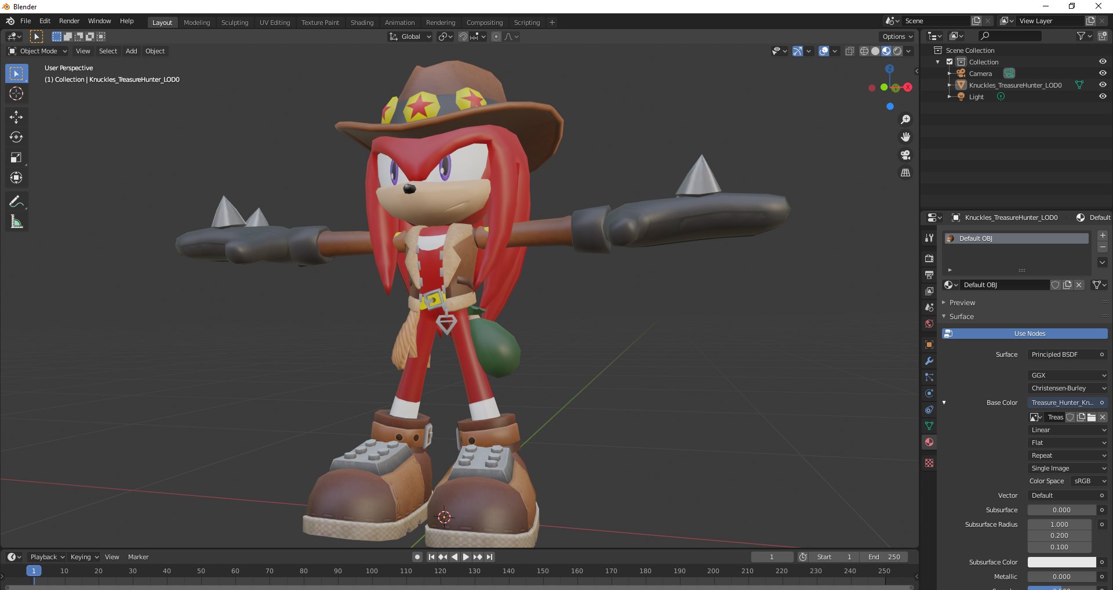Open the Christensen-Burley subsurface method dropdown
Image resolution: width=1113 pixels, height=590 pixels.
pyautogui.click(x=1067, y=388)
